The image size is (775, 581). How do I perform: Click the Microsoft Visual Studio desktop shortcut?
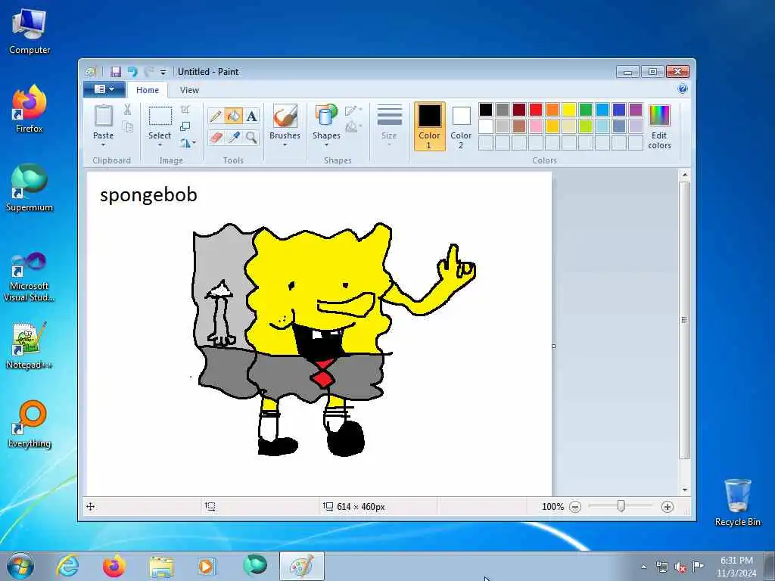[30, 277]
